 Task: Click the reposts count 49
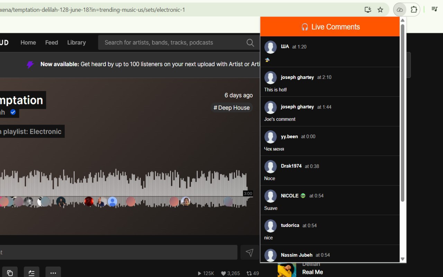(253, 273)
